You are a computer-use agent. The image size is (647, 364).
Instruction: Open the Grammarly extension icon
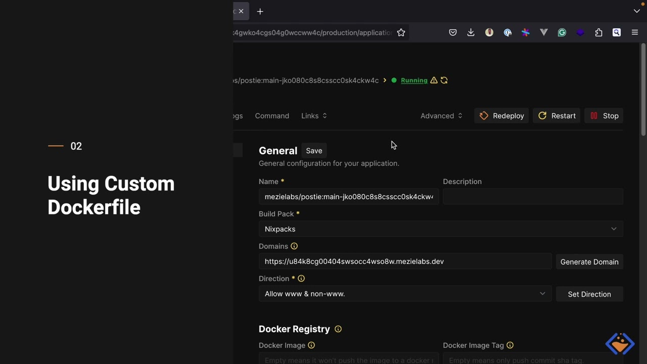562,32
